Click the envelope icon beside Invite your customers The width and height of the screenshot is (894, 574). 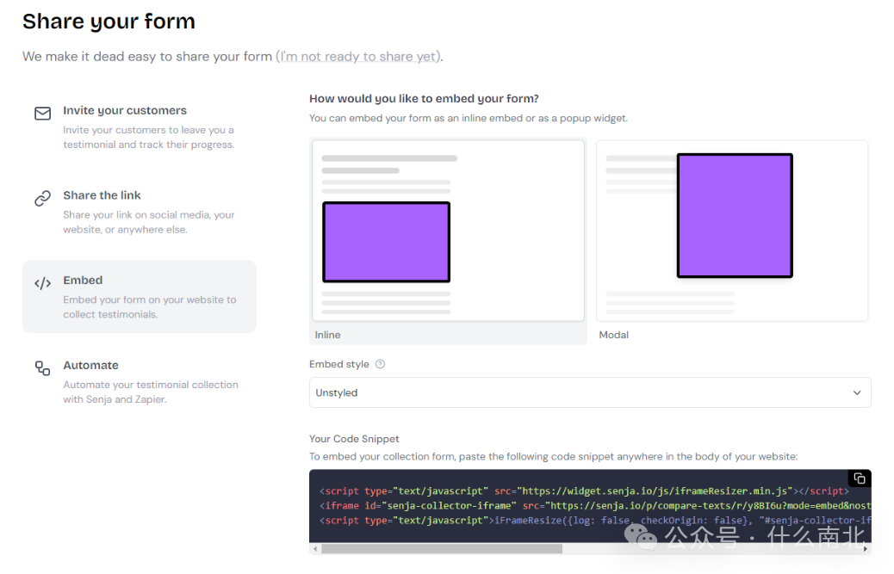43,114
